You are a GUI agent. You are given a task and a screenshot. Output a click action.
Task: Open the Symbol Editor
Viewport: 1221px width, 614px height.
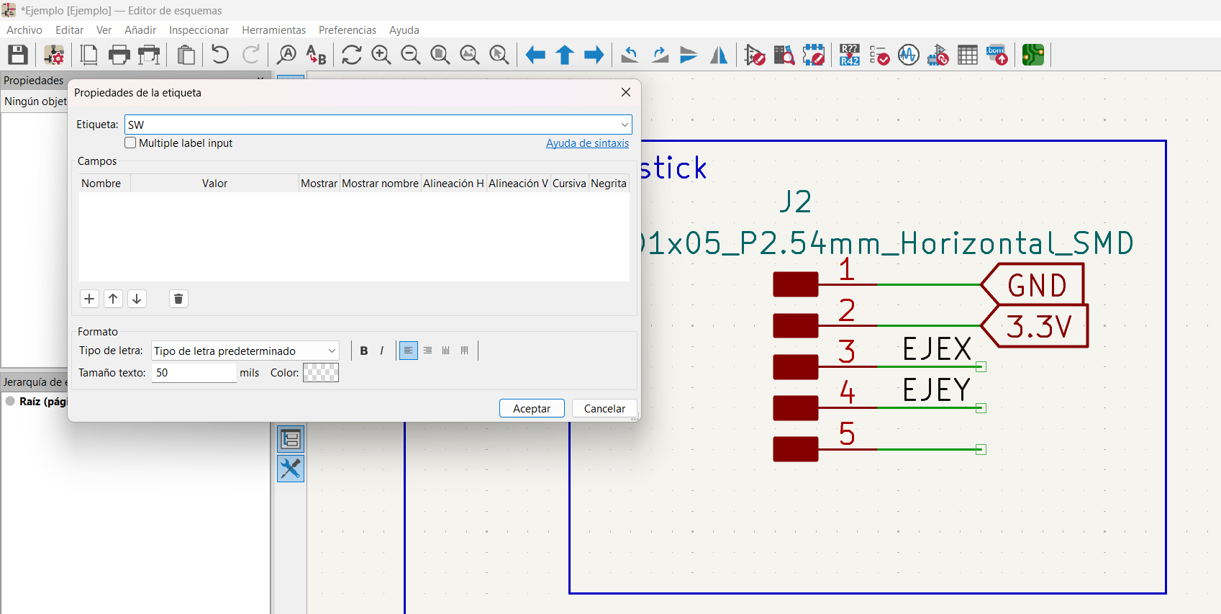755,55
